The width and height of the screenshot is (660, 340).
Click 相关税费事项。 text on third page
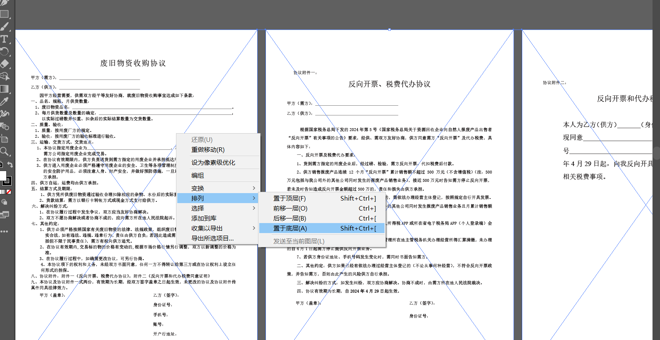(585, 176)
